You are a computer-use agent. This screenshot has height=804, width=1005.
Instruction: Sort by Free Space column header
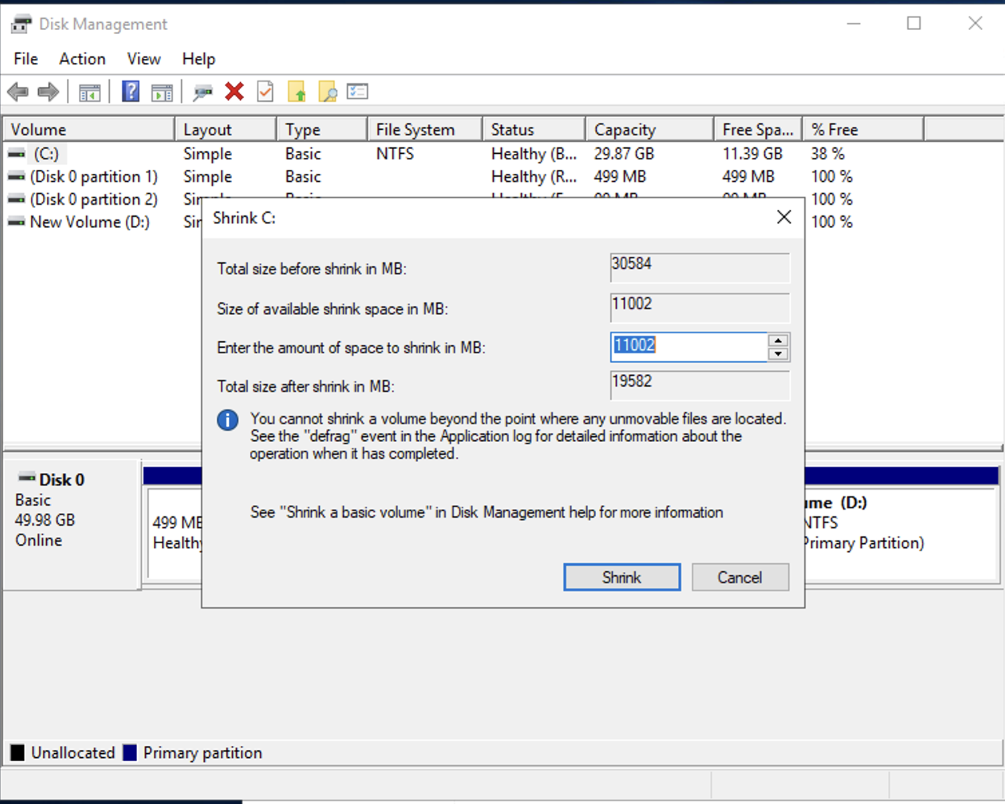point(759,129)
